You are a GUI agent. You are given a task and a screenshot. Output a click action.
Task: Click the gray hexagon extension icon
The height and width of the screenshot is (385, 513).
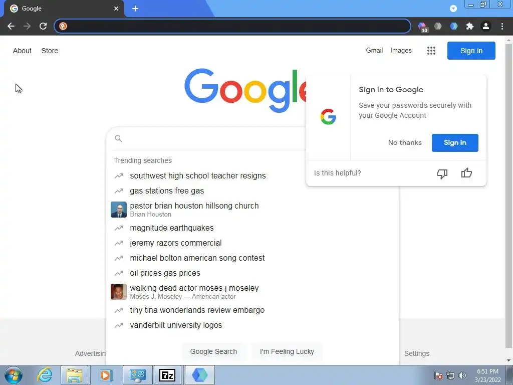(438, 26)
